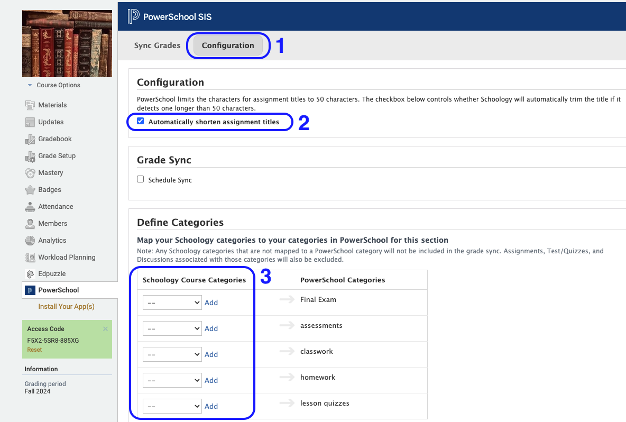Click the Updates sidebar icon

coord(30,122)
